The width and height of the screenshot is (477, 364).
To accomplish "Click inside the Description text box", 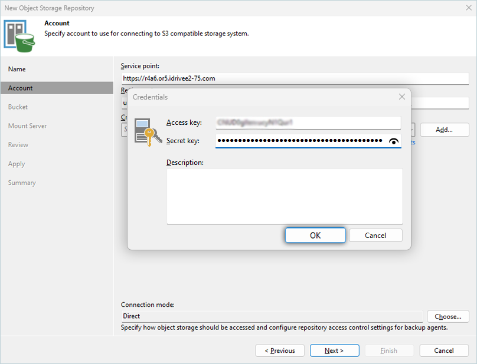I will point(284,196).
